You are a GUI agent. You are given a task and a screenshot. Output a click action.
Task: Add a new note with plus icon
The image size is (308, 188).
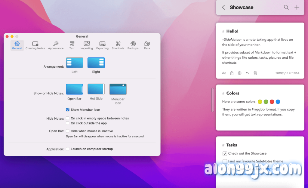297,8
